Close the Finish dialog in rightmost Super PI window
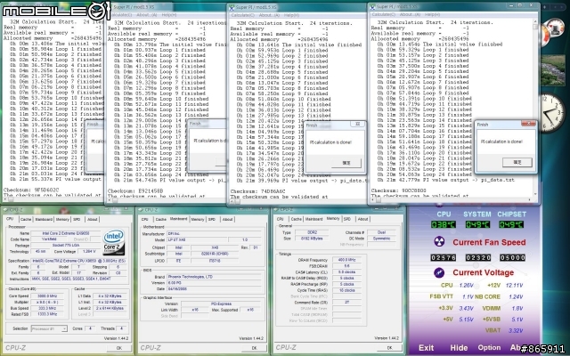 click(528, 124)
